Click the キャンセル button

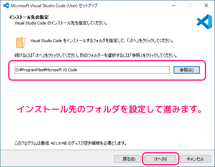coord(195,159)
